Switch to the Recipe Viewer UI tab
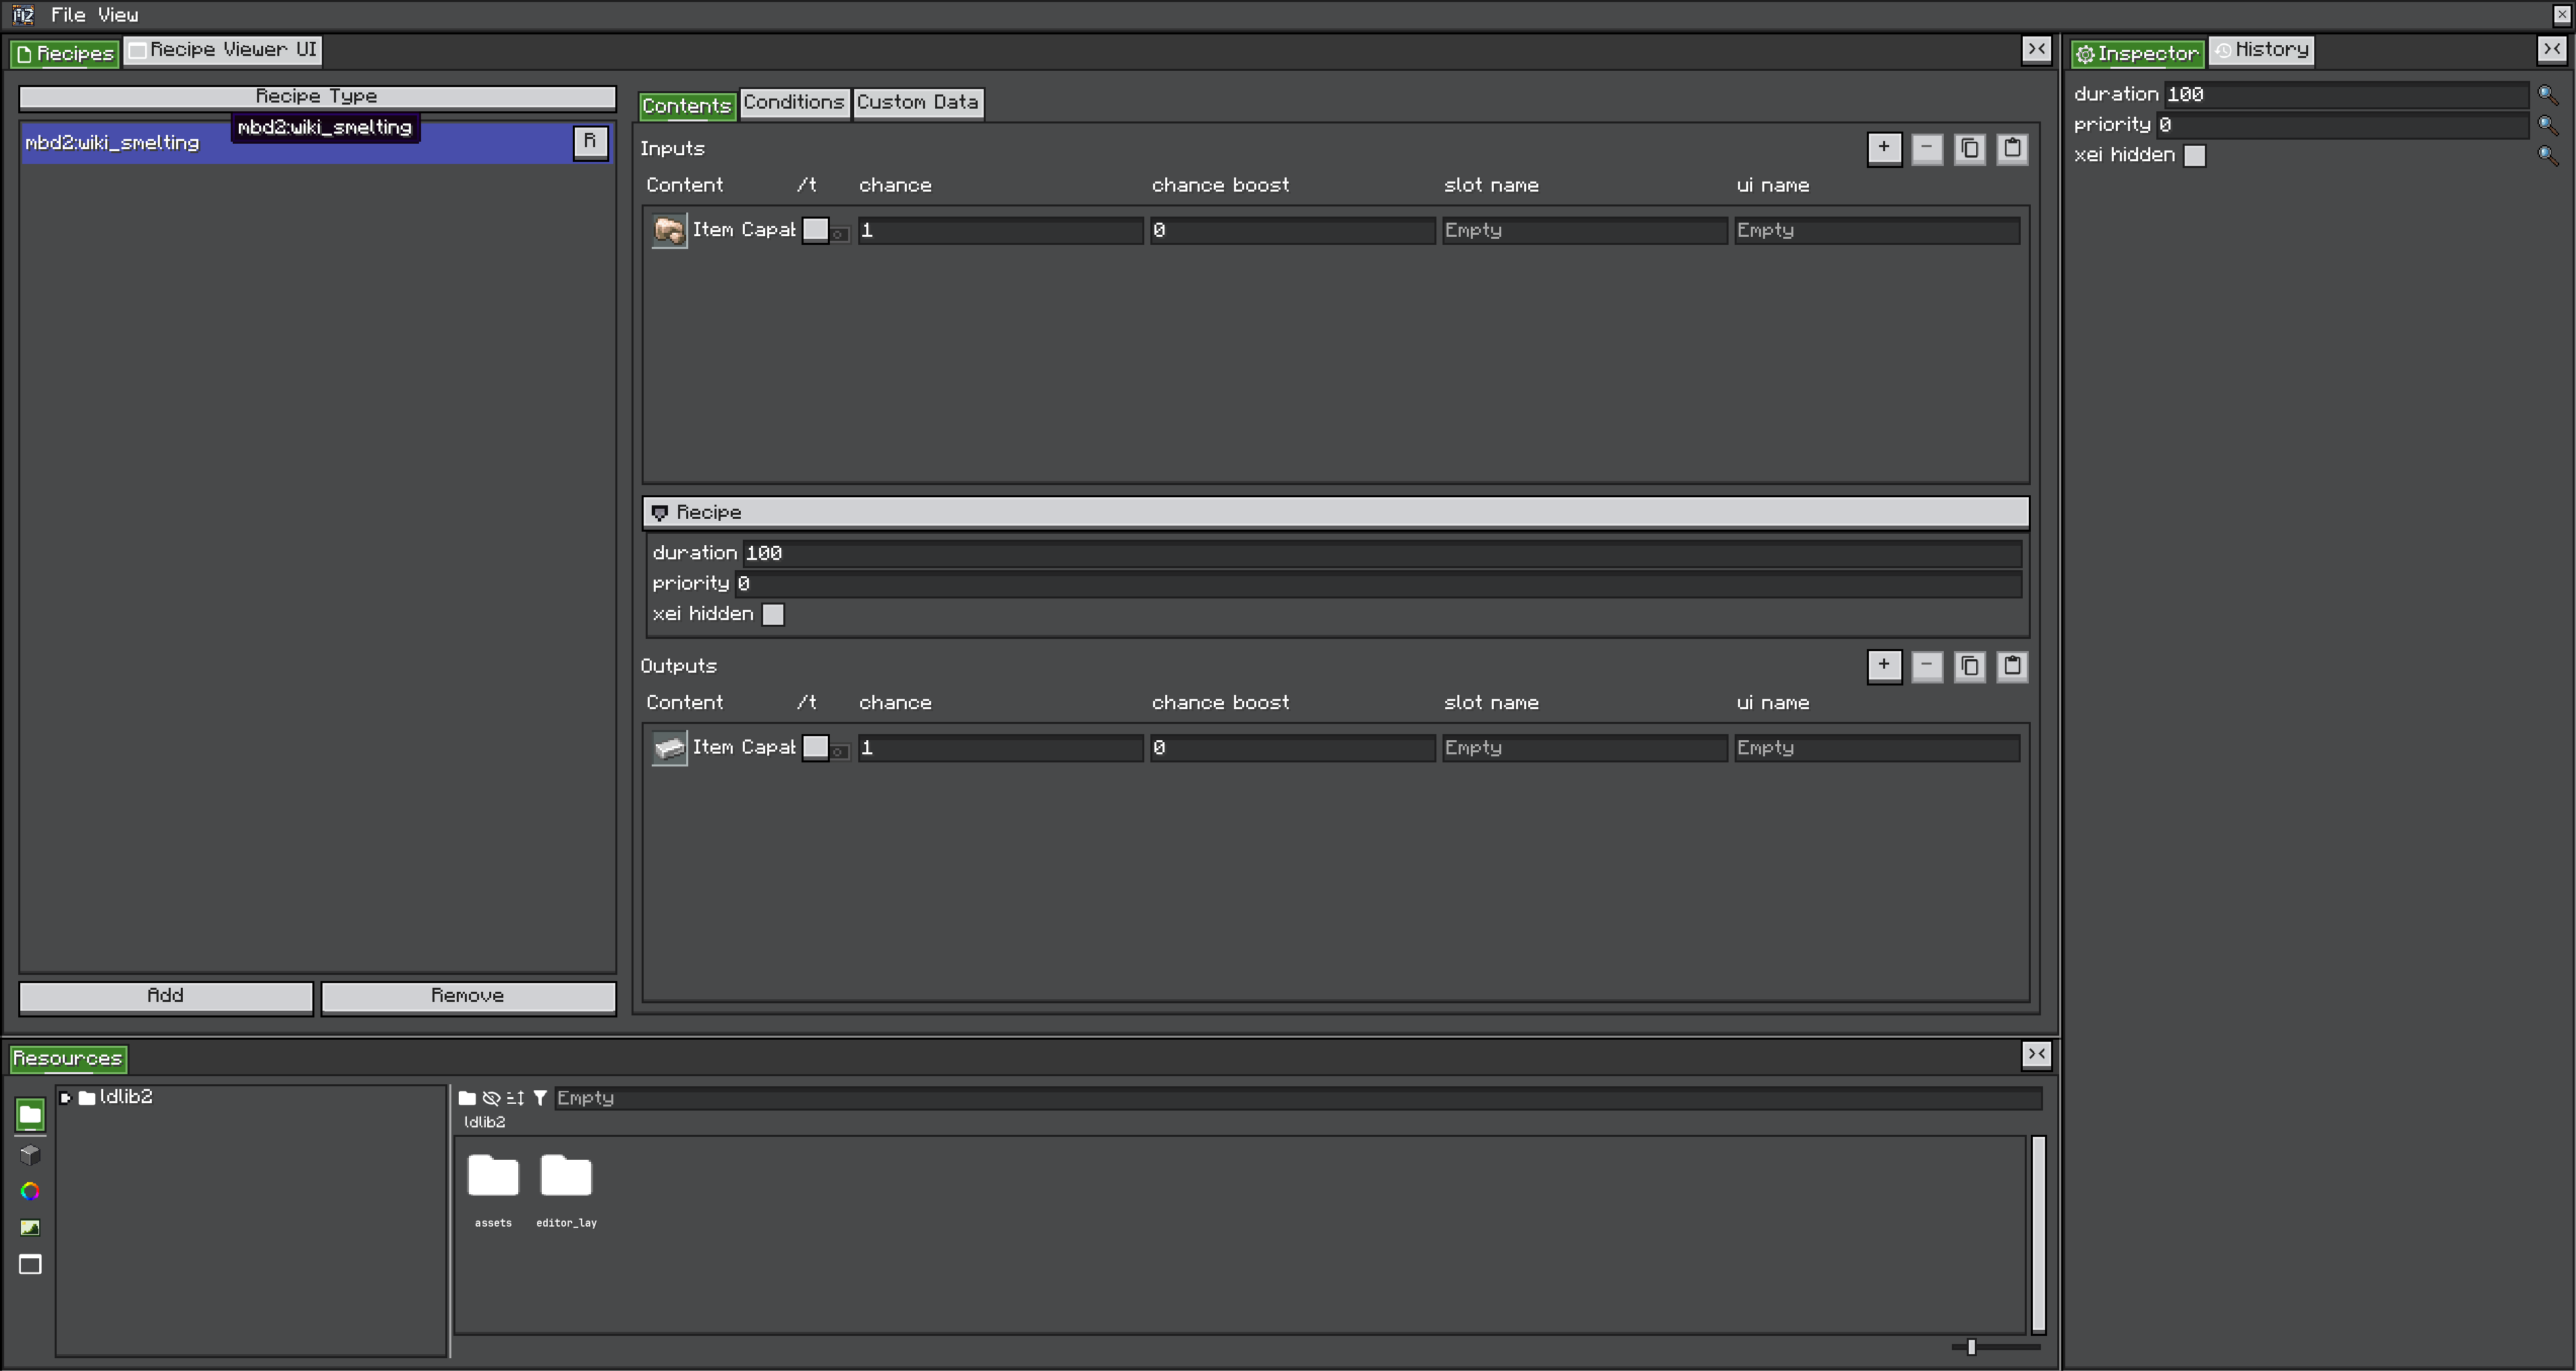2576x1371 pixels. (223, 50)
